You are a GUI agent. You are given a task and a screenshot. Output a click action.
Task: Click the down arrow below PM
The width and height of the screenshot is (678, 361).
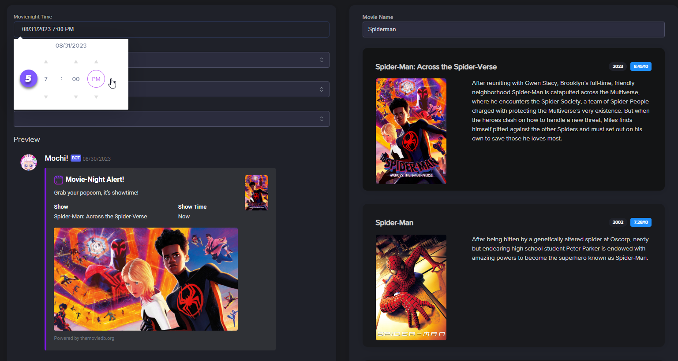[x=96, y=97]
